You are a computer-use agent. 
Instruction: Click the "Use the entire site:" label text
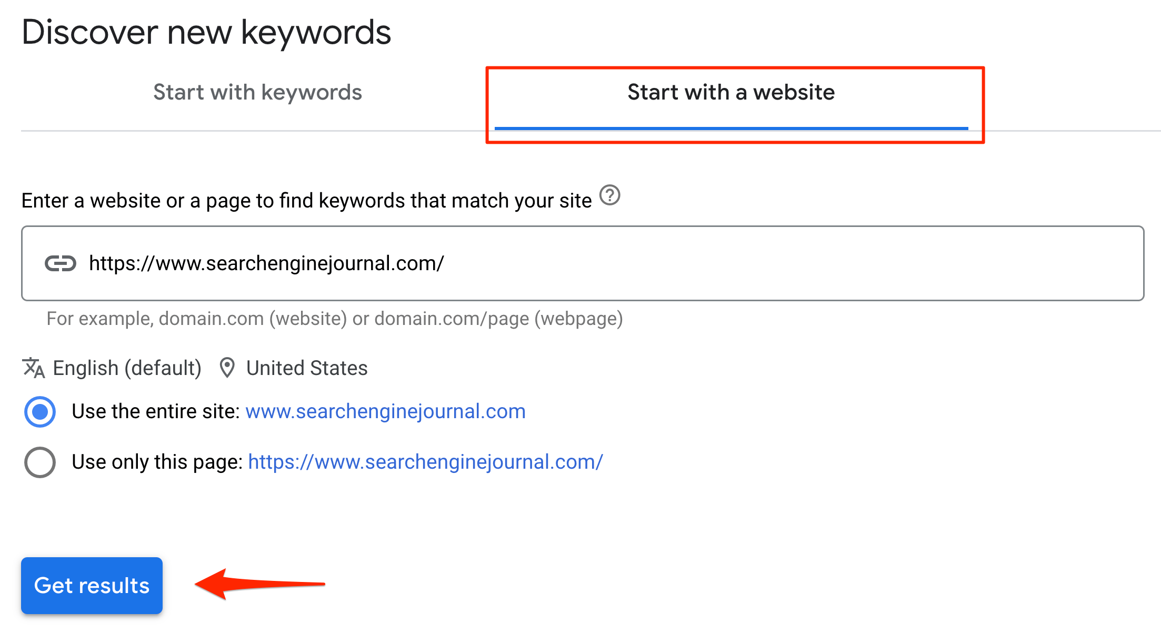tap(156, 412)
